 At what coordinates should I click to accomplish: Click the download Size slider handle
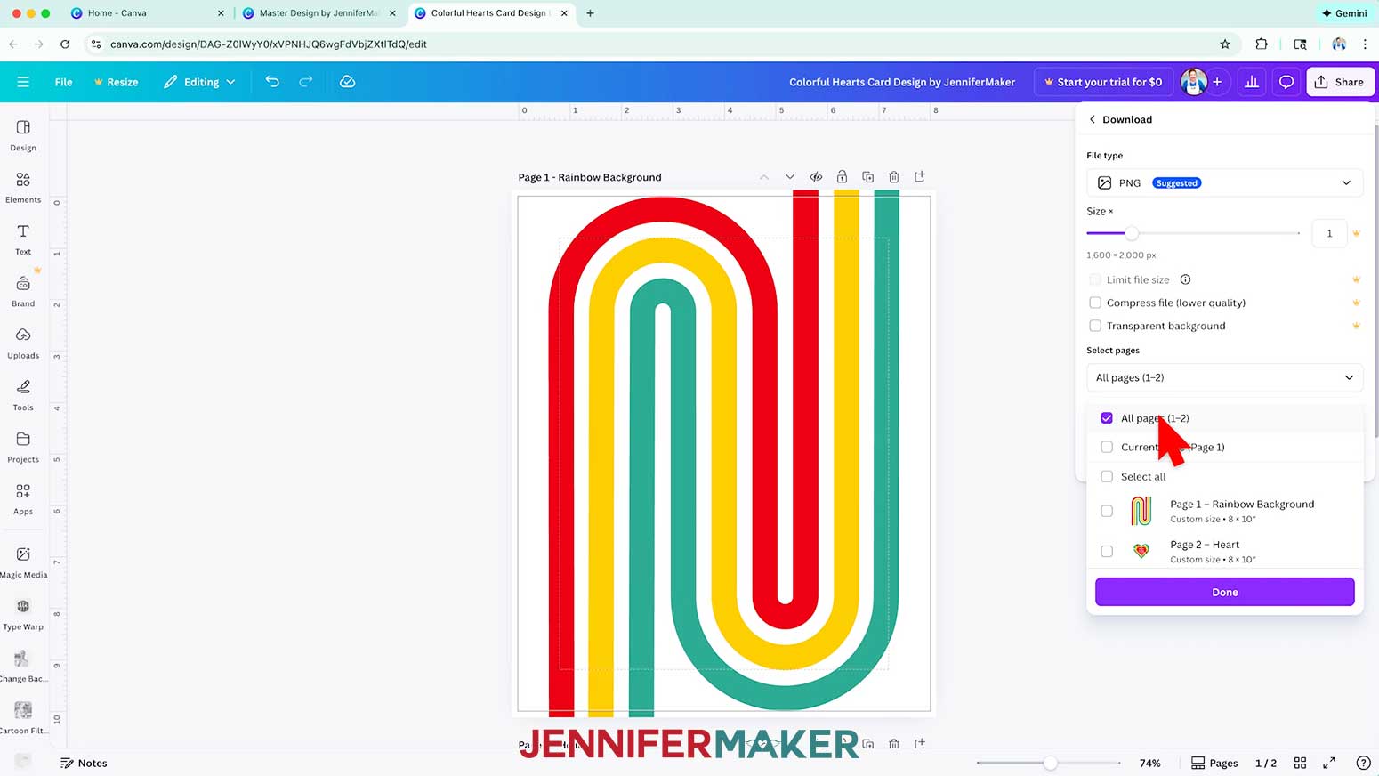point(1132,233)
